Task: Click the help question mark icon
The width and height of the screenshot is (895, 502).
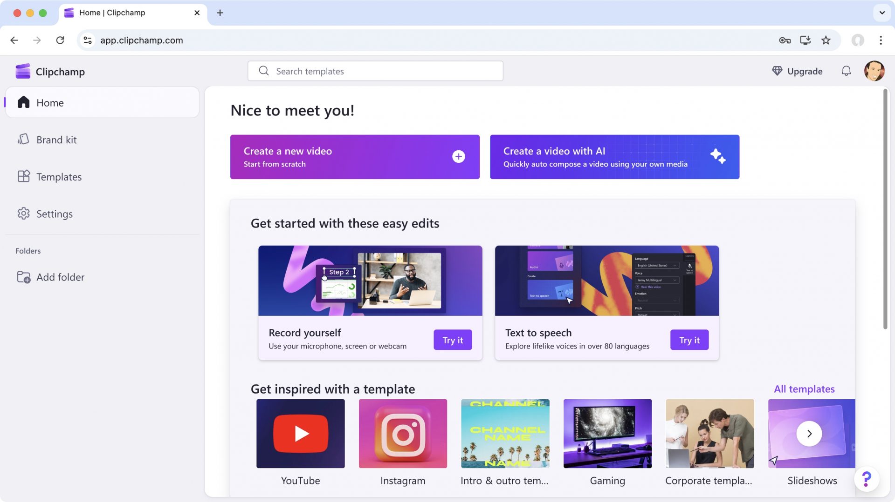Action: (867, 478)
